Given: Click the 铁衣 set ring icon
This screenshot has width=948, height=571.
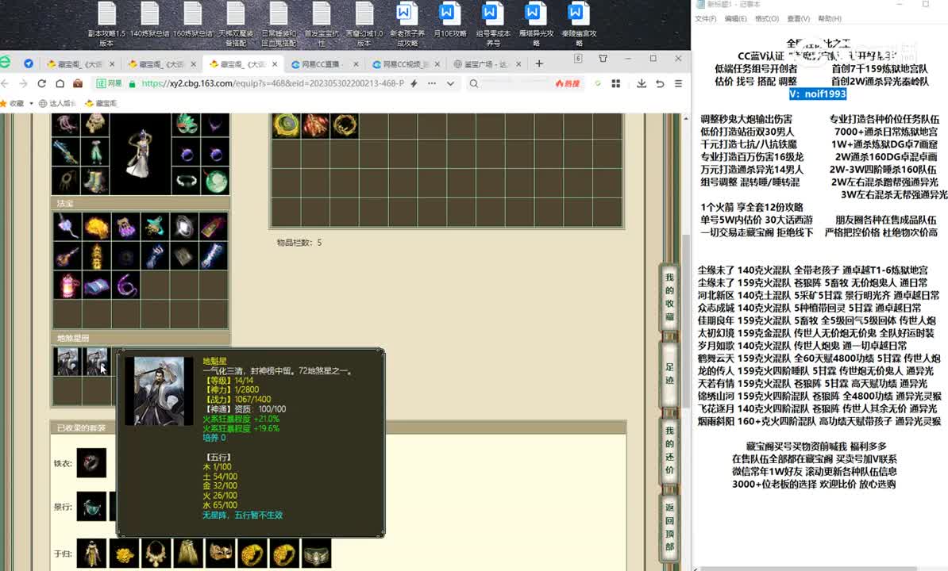Looking at the screenshot, I should pos(91,463).
